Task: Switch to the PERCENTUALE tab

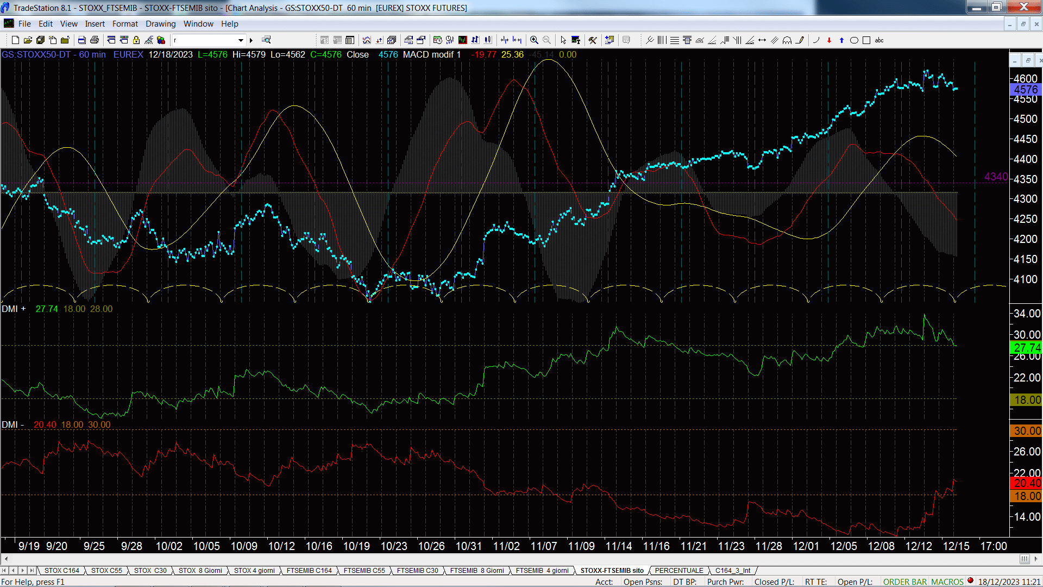Action: pos(679,571)
